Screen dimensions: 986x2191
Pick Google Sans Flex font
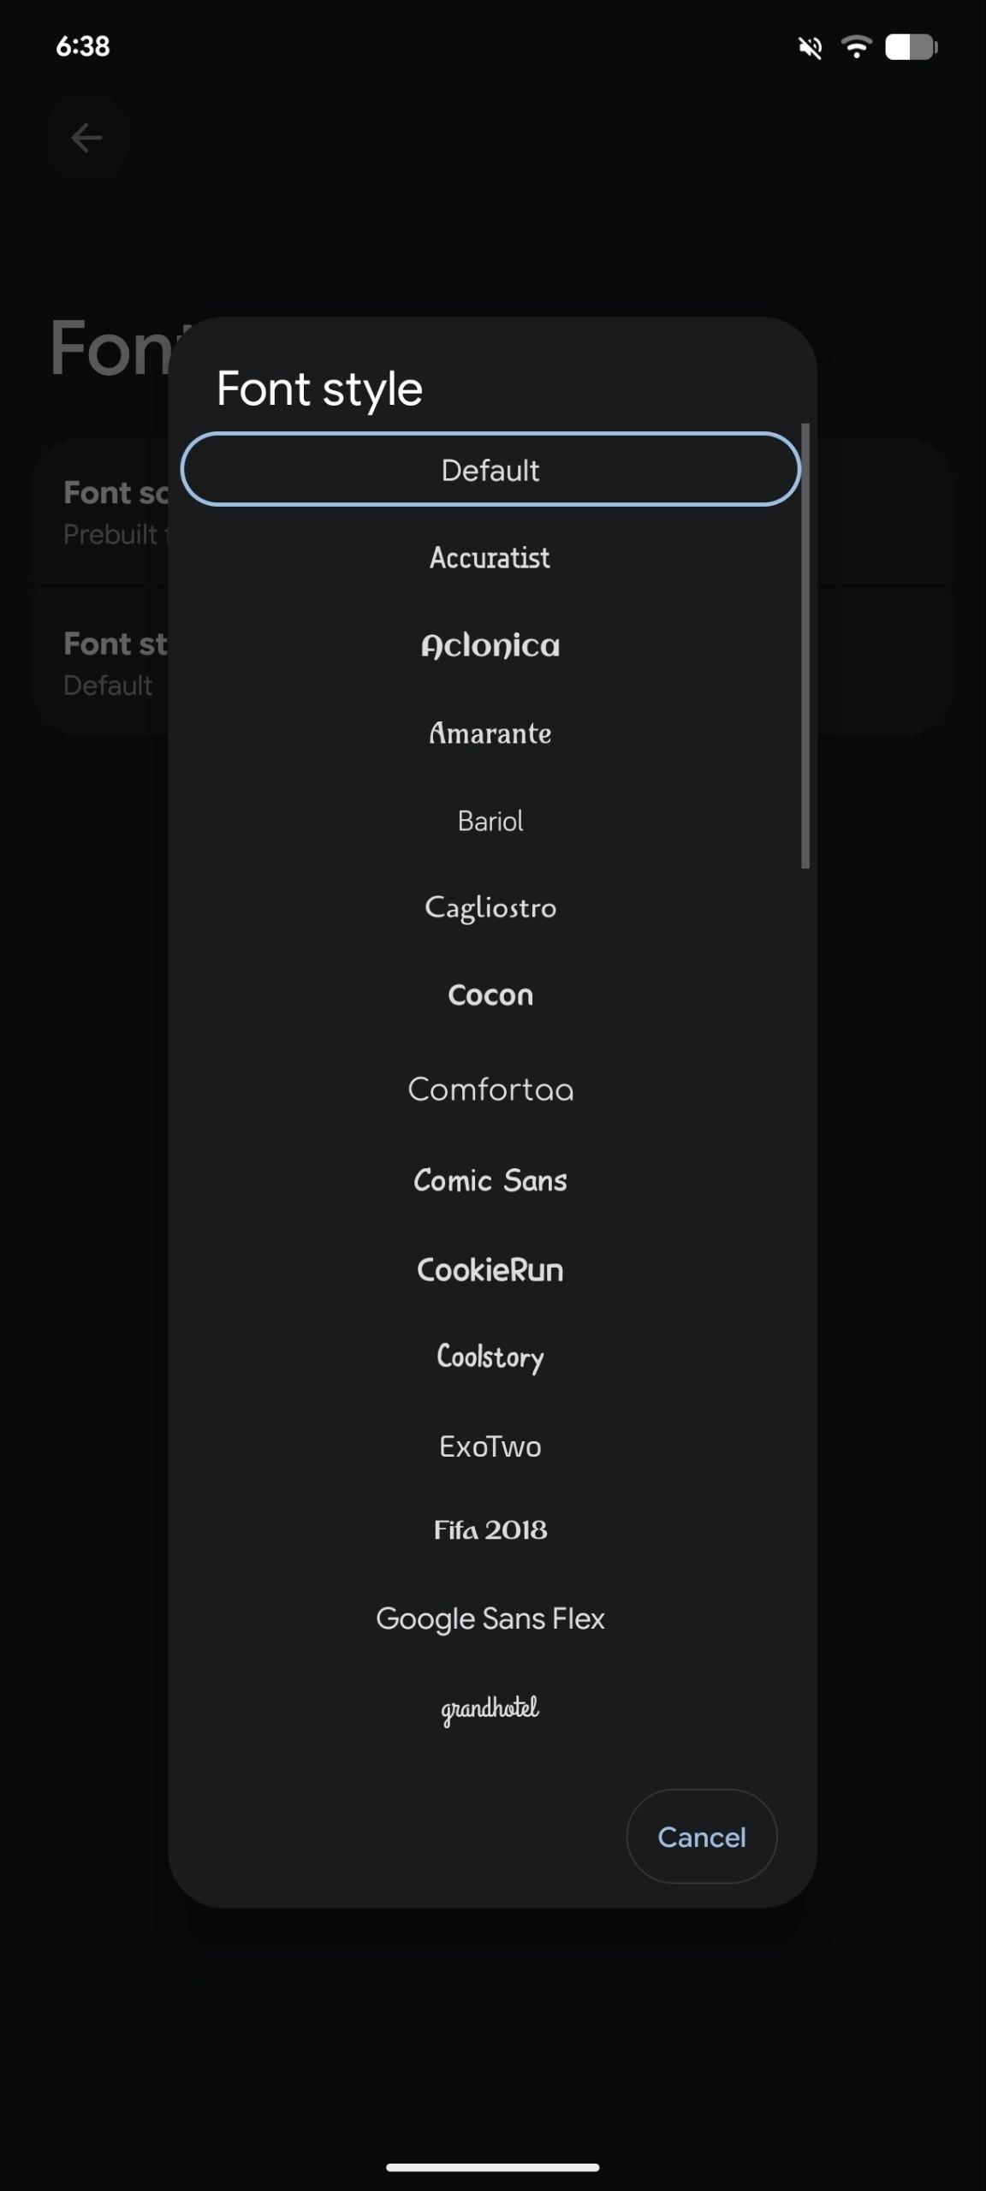click(x=490, y=1618)
